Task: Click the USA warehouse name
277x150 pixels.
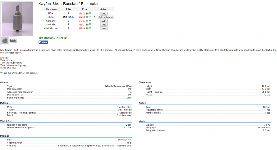Action: [x=51, y=13]
